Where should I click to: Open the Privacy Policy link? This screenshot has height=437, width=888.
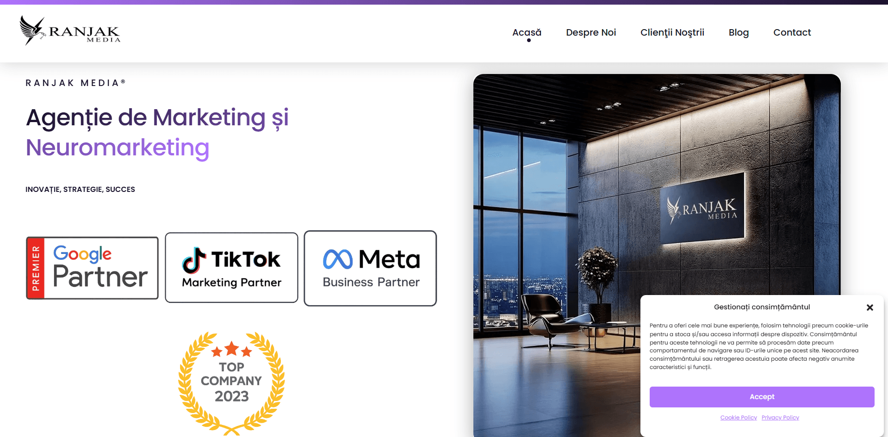(x=780, y=418)
